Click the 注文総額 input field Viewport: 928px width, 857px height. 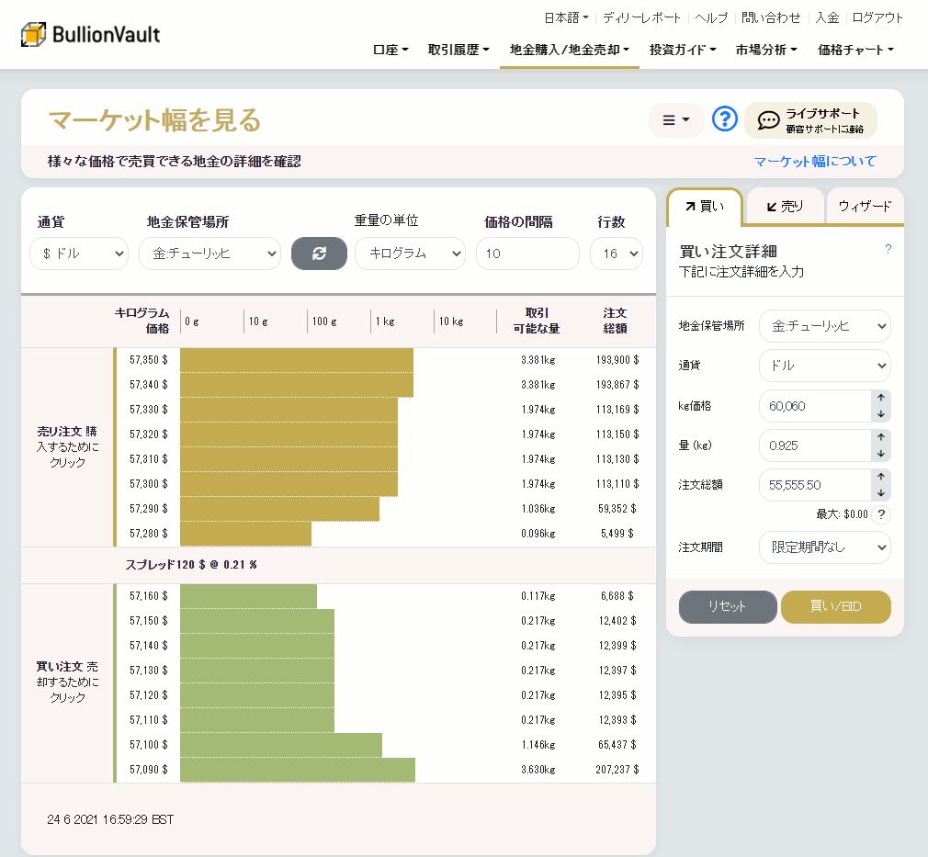(x=815, y=485)
